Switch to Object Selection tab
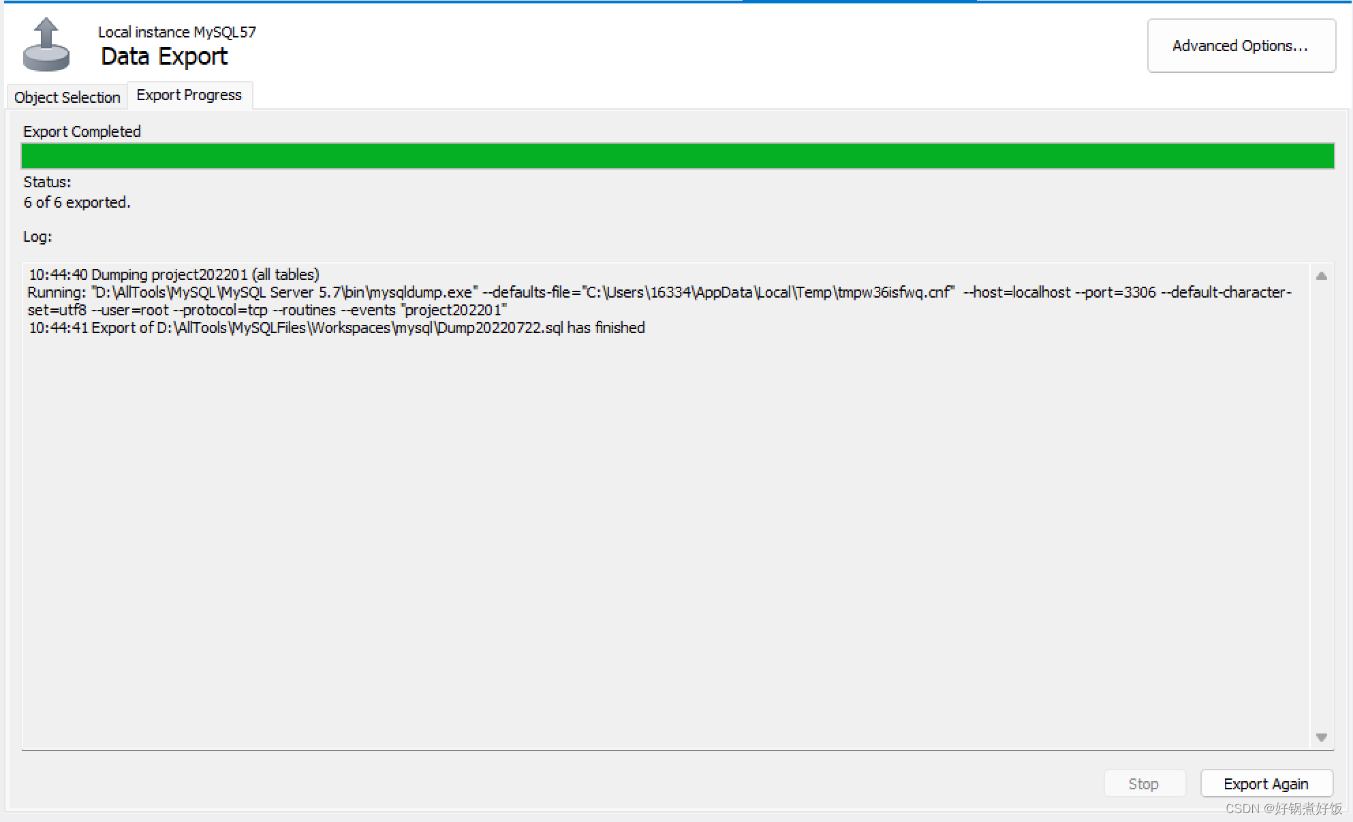Viewport: 1353px width, 822px height. pos(67,97)
